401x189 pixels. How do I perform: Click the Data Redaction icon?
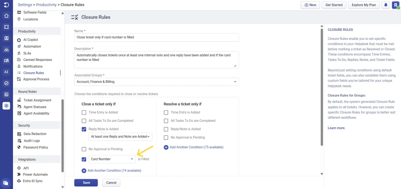coord(19,134)
